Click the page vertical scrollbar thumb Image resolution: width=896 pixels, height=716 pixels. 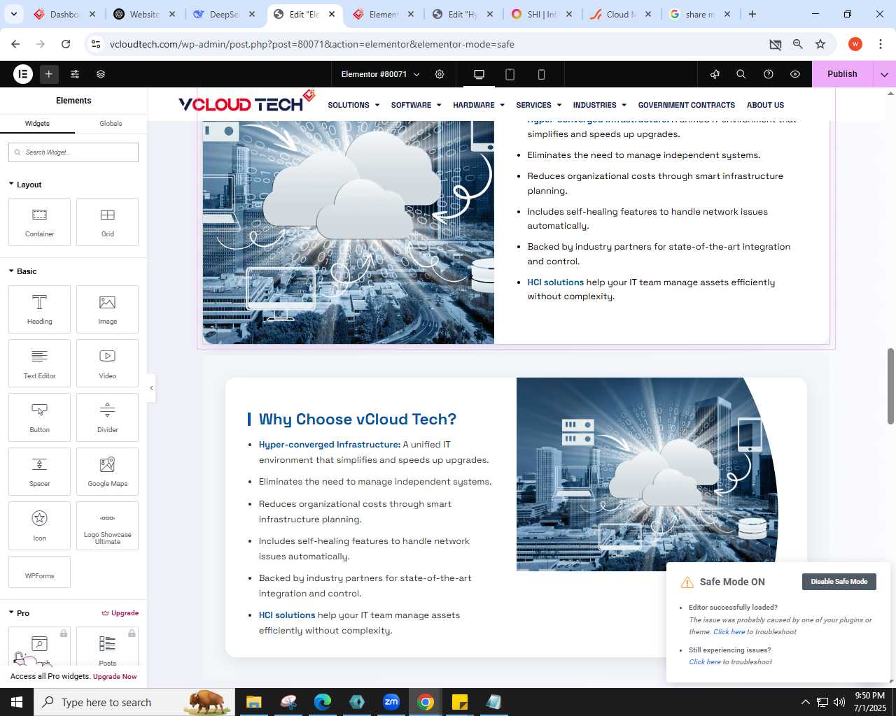890,386
